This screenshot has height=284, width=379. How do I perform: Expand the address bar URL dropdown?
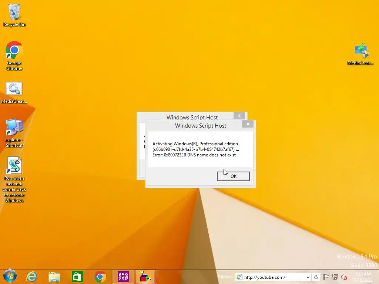(308, 277)
